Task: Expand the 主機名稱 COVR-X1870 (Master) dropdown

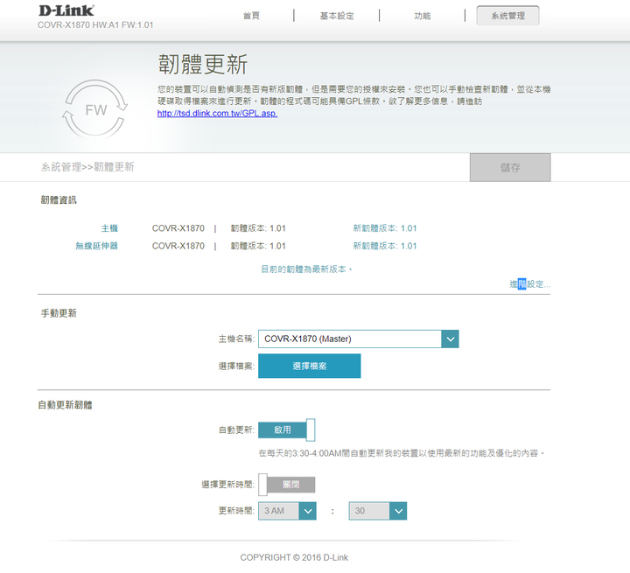Action: click(359, 339)
